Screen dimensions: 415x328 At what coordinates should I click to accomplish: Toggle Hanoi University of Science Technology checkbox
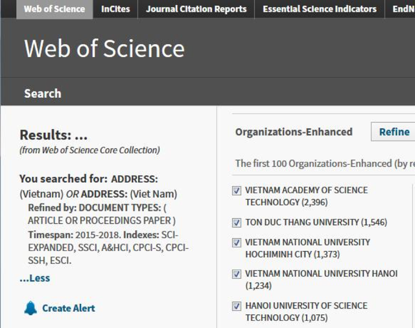tap(237, 306)
